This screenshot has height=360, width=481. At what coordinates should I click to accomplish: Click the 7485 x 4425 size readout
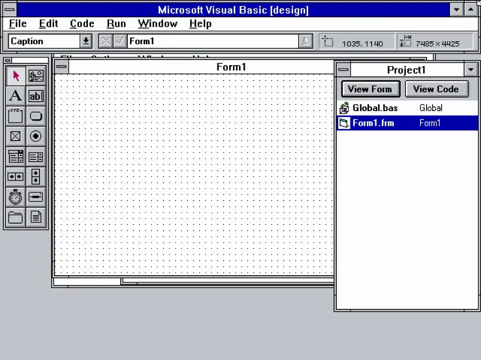pos(437,44)
